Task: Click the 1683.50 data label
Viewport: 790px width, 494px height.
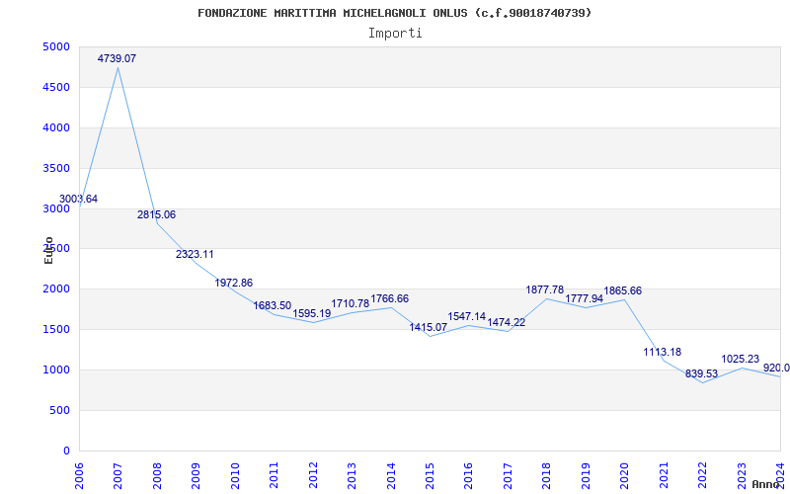Action: tap(273, 305)
